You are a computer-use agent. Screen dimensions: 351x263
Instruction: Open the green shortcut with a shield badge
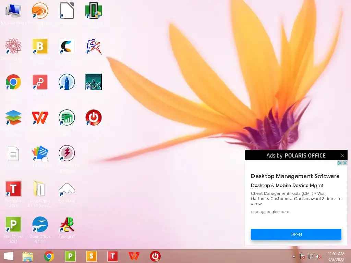[94, 11]
